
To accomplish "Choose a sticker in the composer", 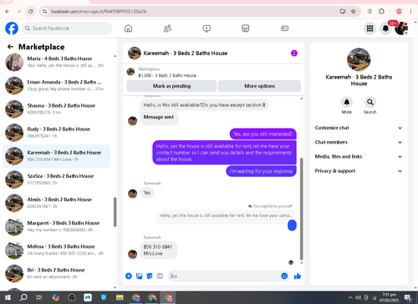I will click(150, 276).
